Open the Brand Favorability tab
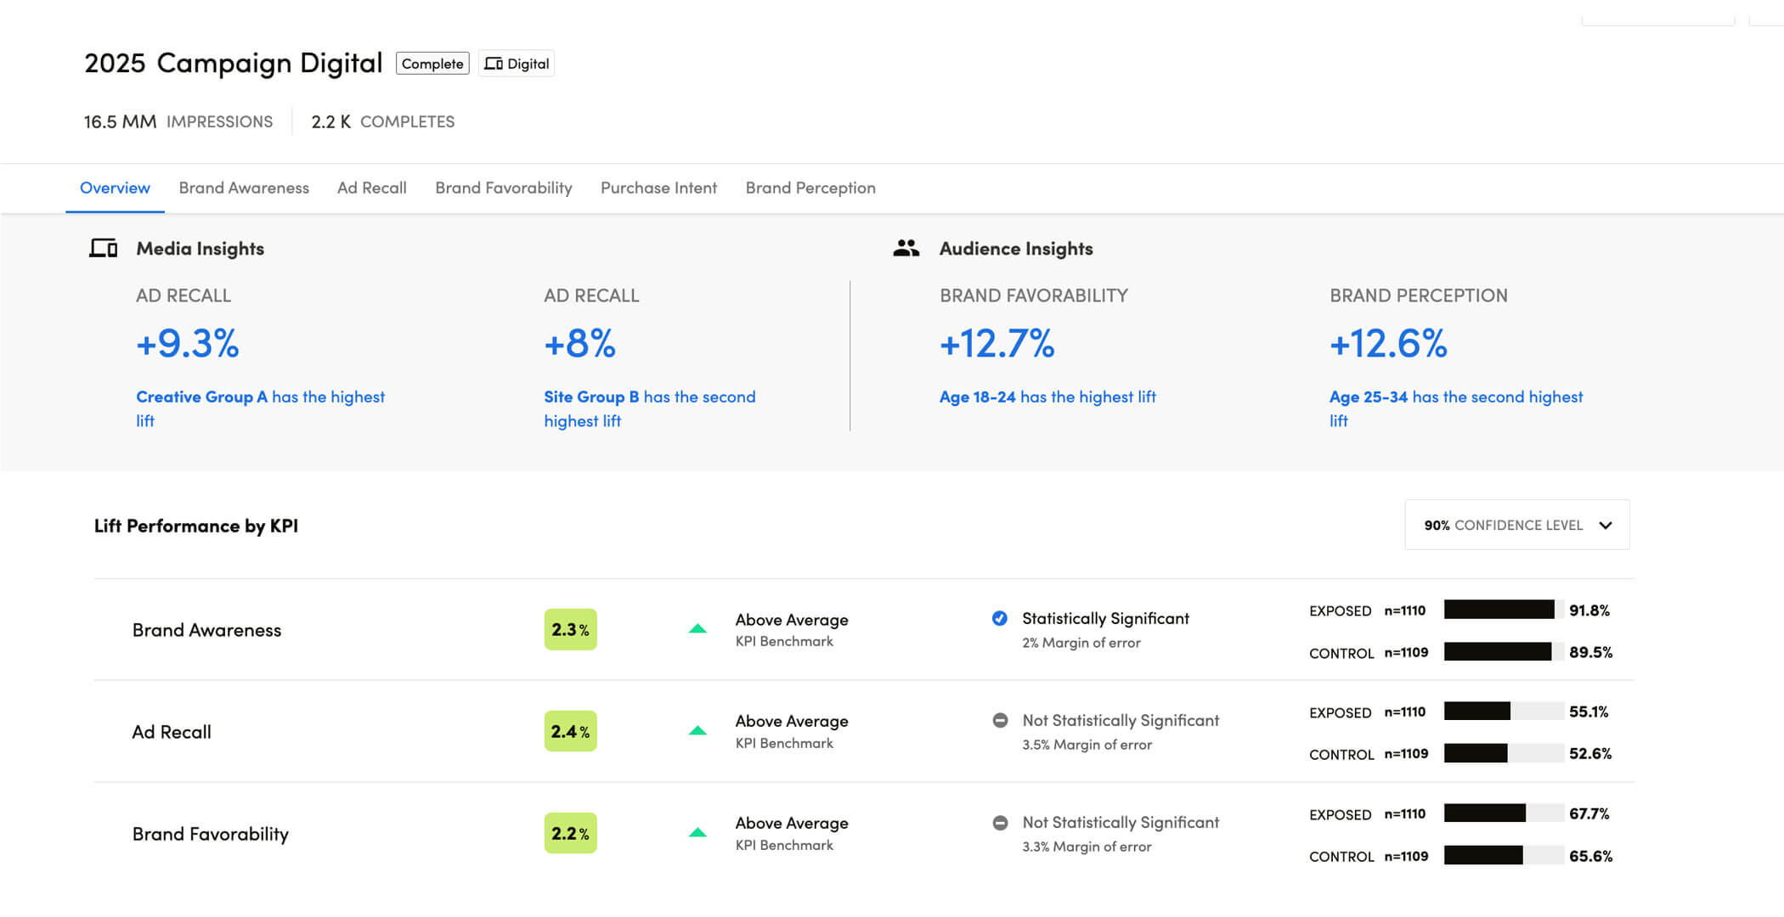The height and width of the screenshot is (917, 1784). point(504,188)
